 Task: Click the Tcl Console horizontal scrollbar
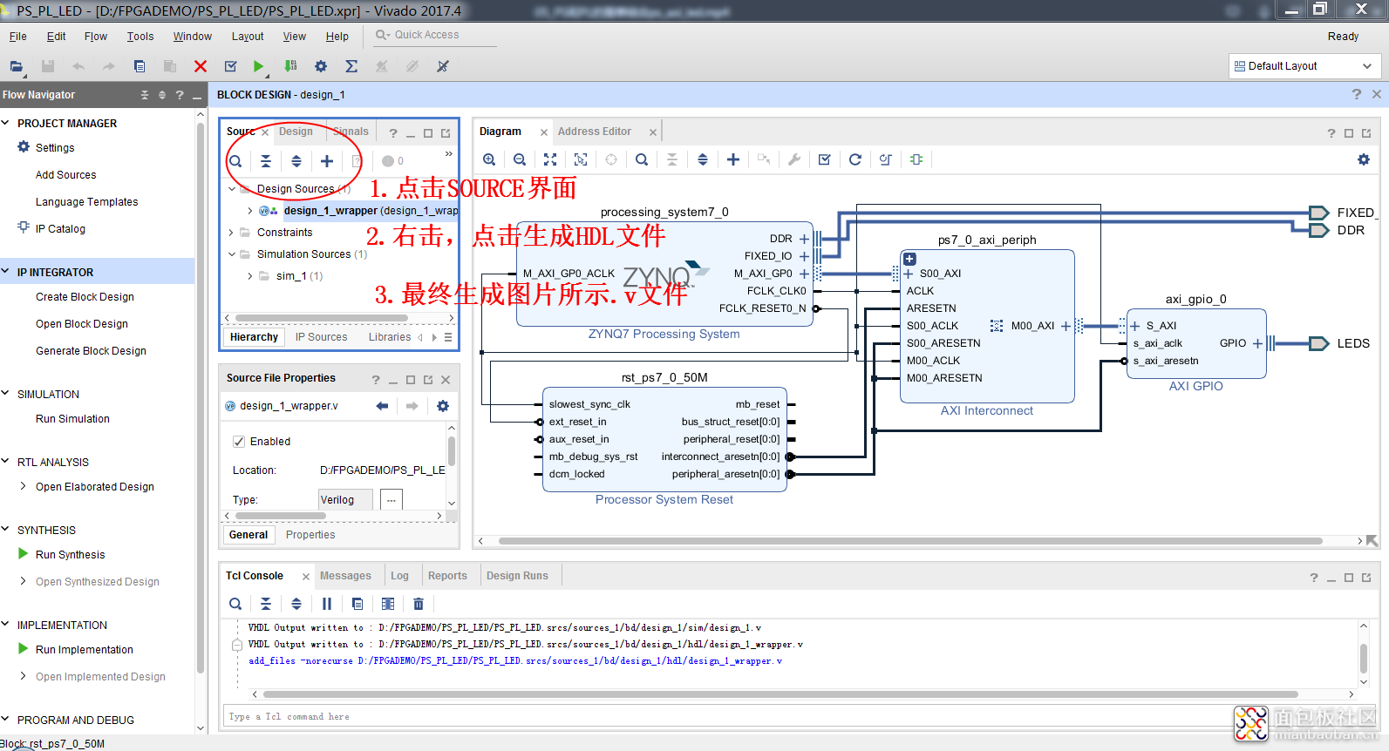(780, 694)
